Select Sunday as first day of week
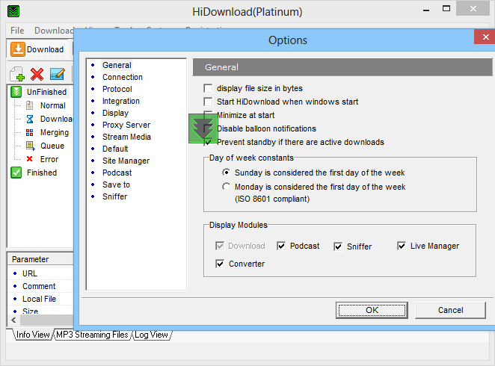 pyautogui.click(x=226, y=173)
